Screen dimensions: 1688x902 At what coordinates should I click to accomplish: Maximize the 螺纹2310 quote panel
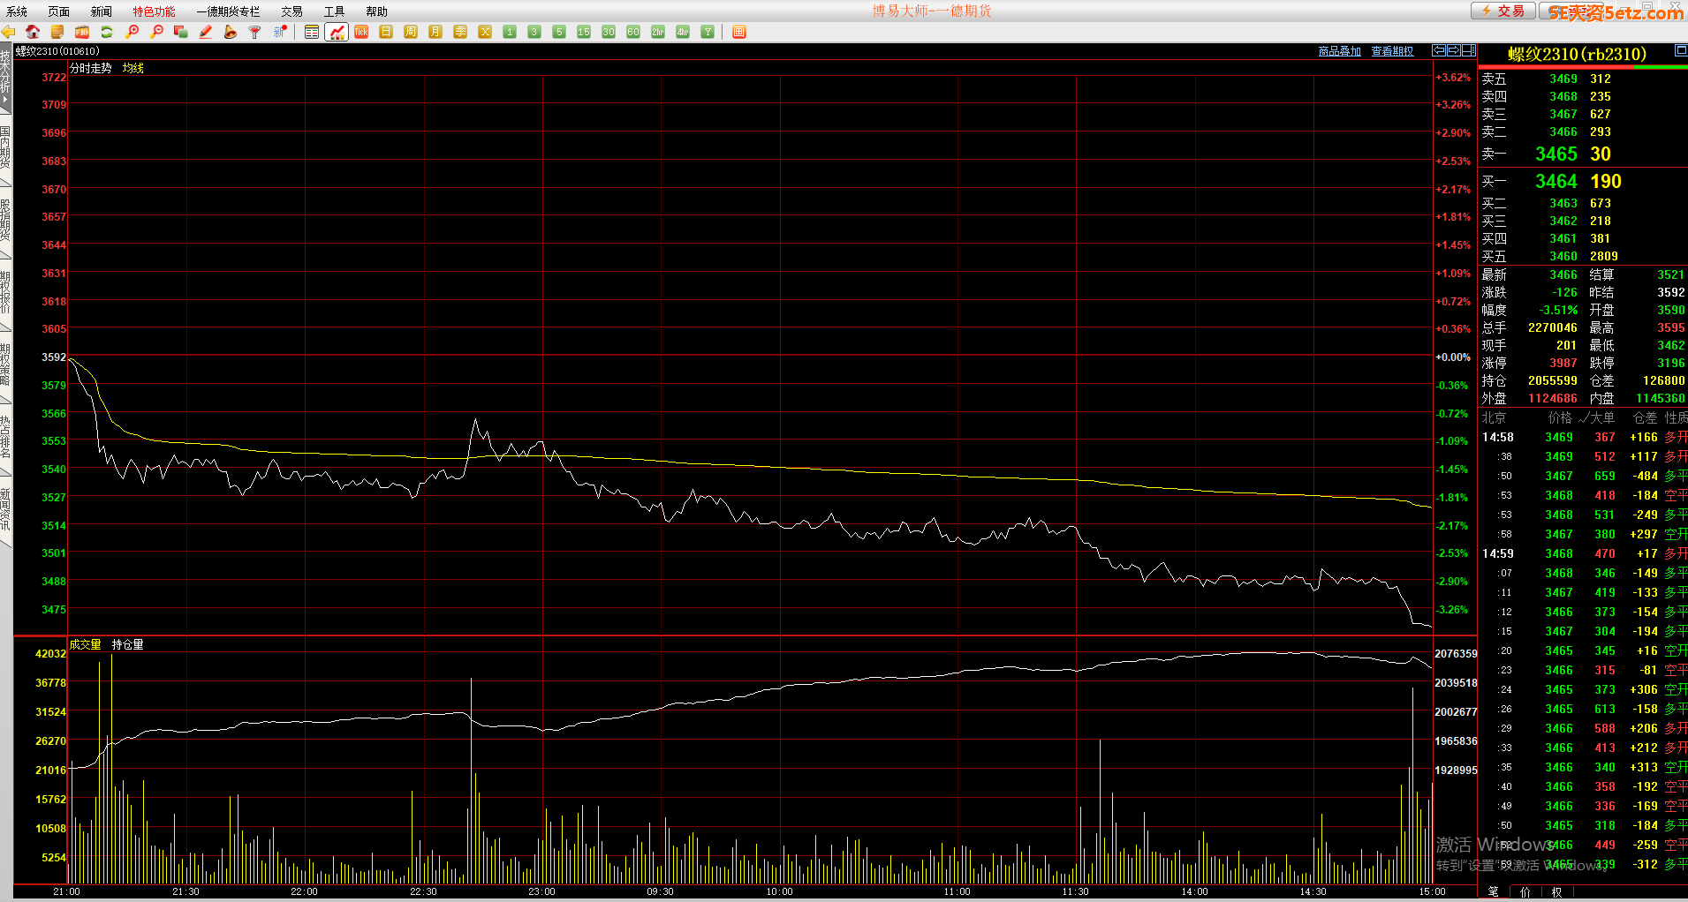(x=1681, y=52)
